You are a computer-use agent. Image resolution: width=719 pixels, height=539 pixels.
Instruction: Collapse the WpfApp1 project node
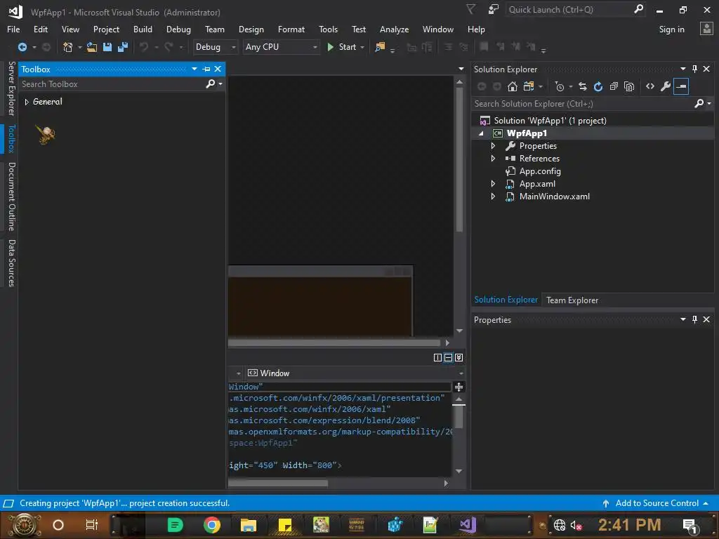tap(481, 133)
